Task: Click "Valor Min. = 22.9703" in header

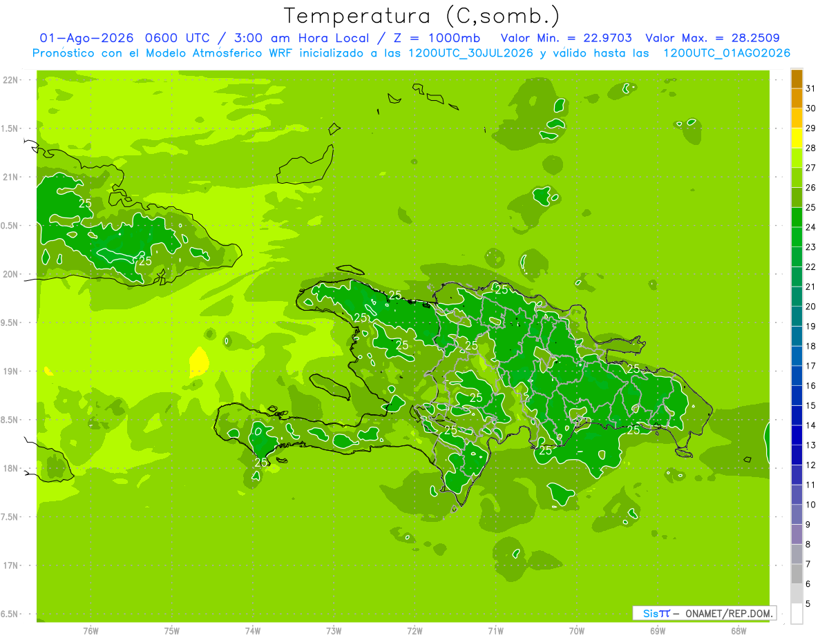Action: coord(566,38)
